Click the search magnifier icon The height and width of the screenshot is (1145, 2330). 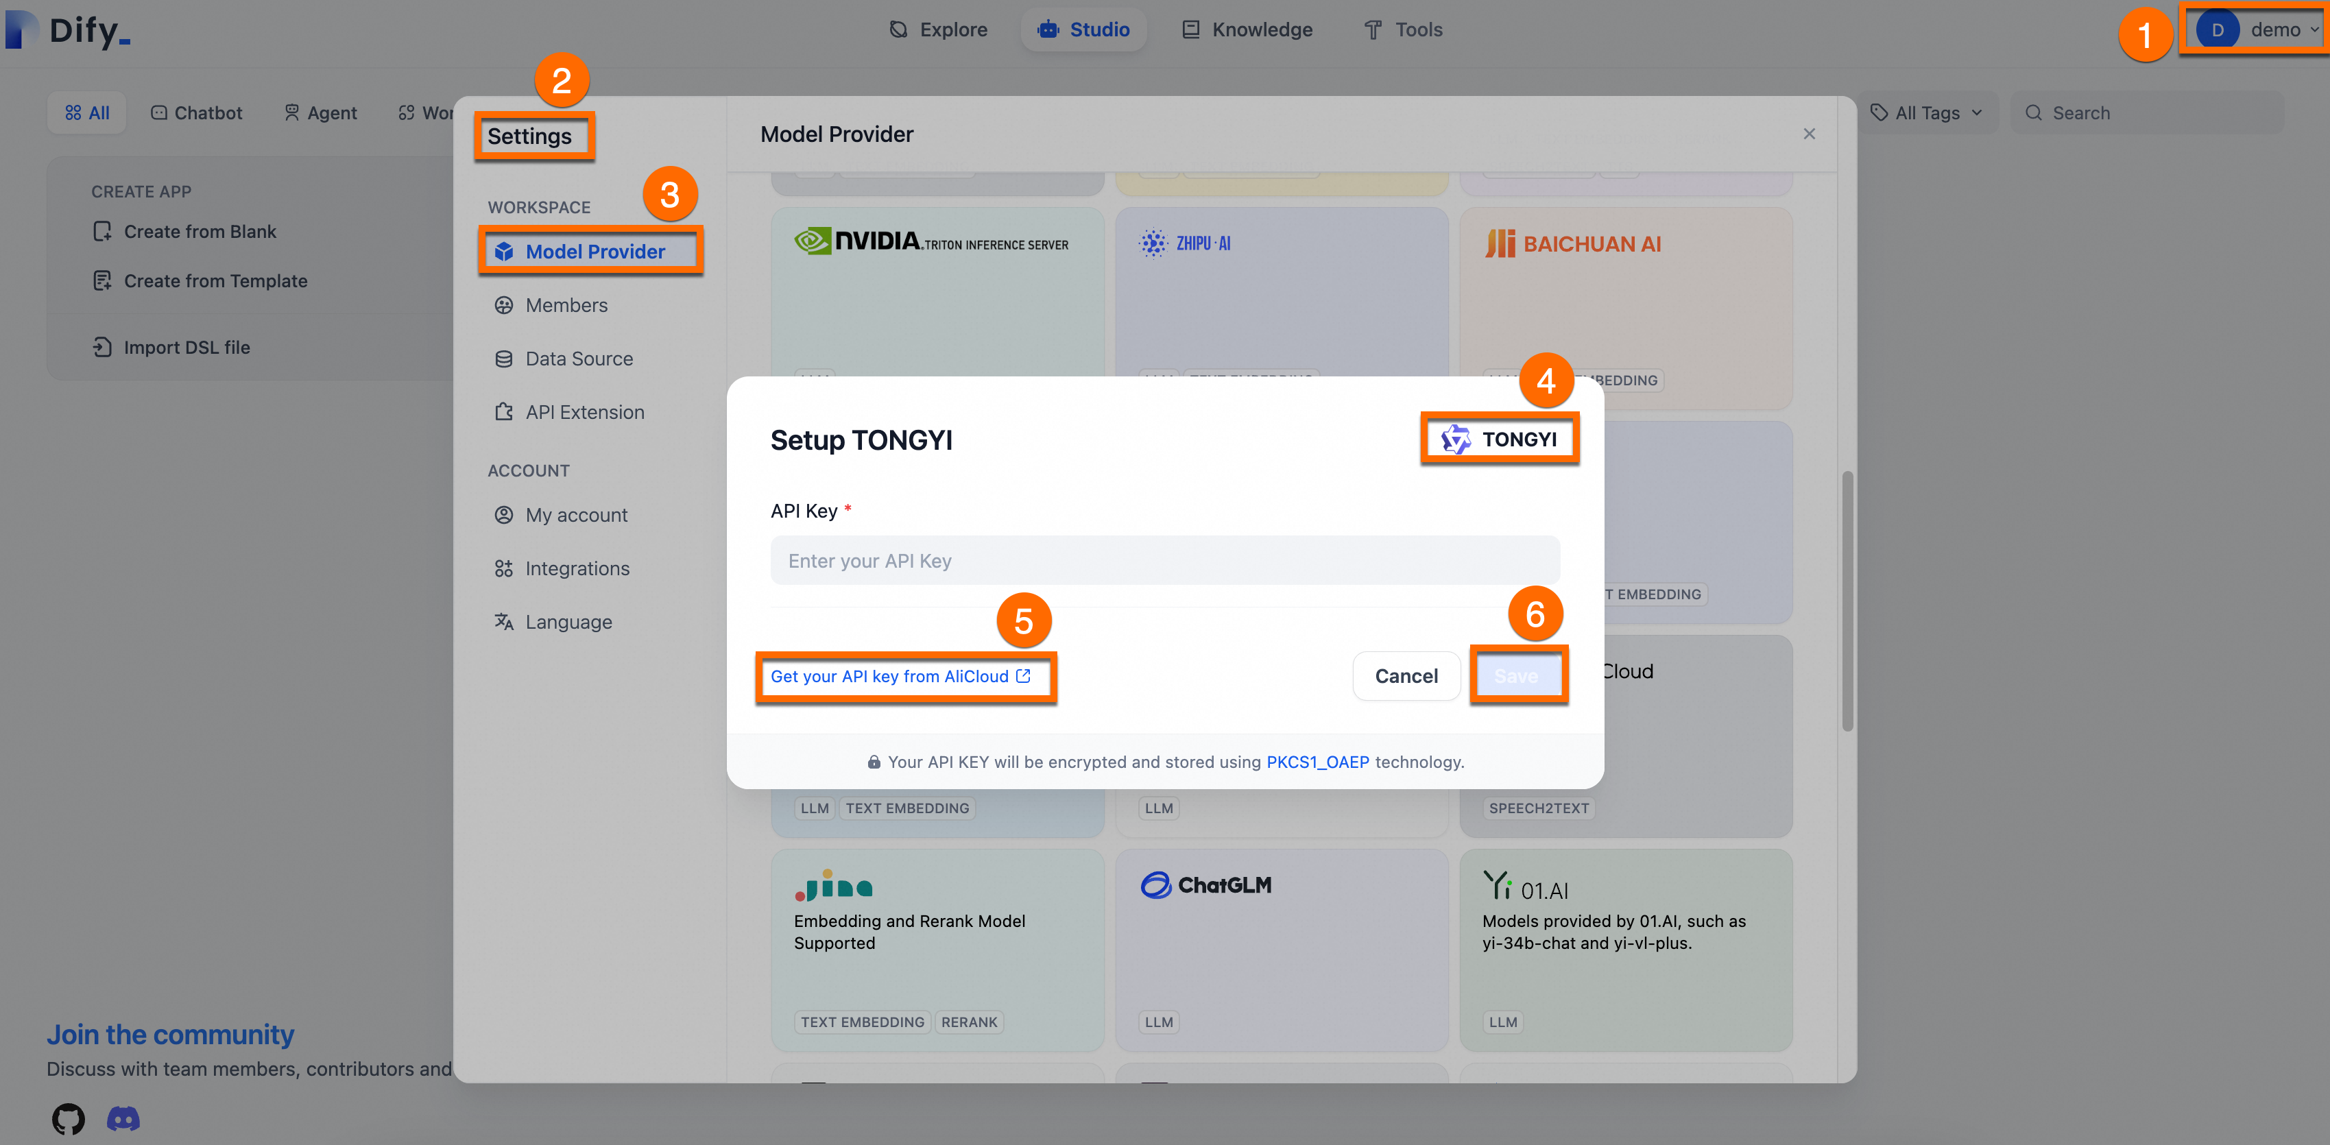point(2033,113)
